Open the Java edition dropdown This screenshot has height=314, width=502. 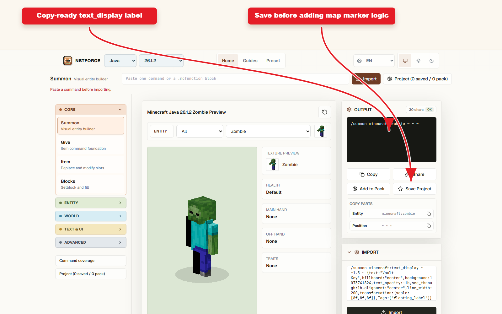(120, 61)
